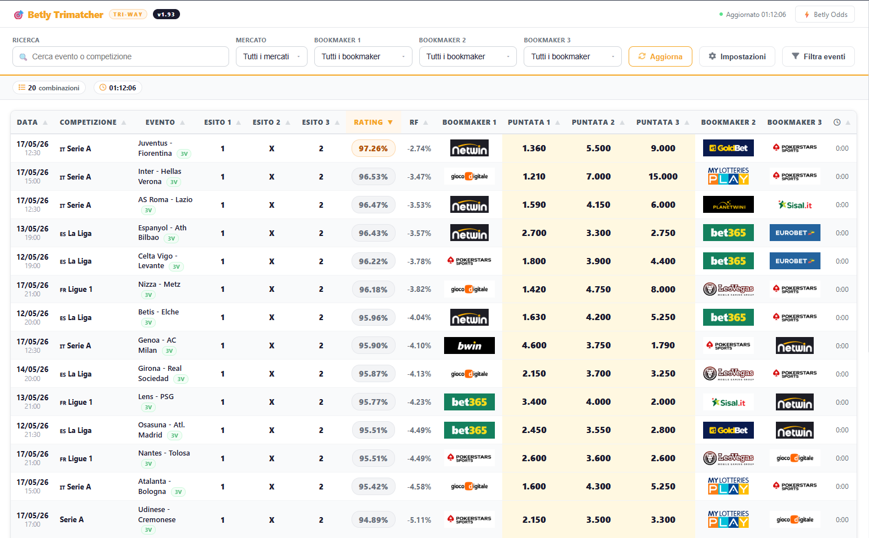Click Atalanta - Bologna event name
The image size is (869, 538).
[x=154, y=486]
